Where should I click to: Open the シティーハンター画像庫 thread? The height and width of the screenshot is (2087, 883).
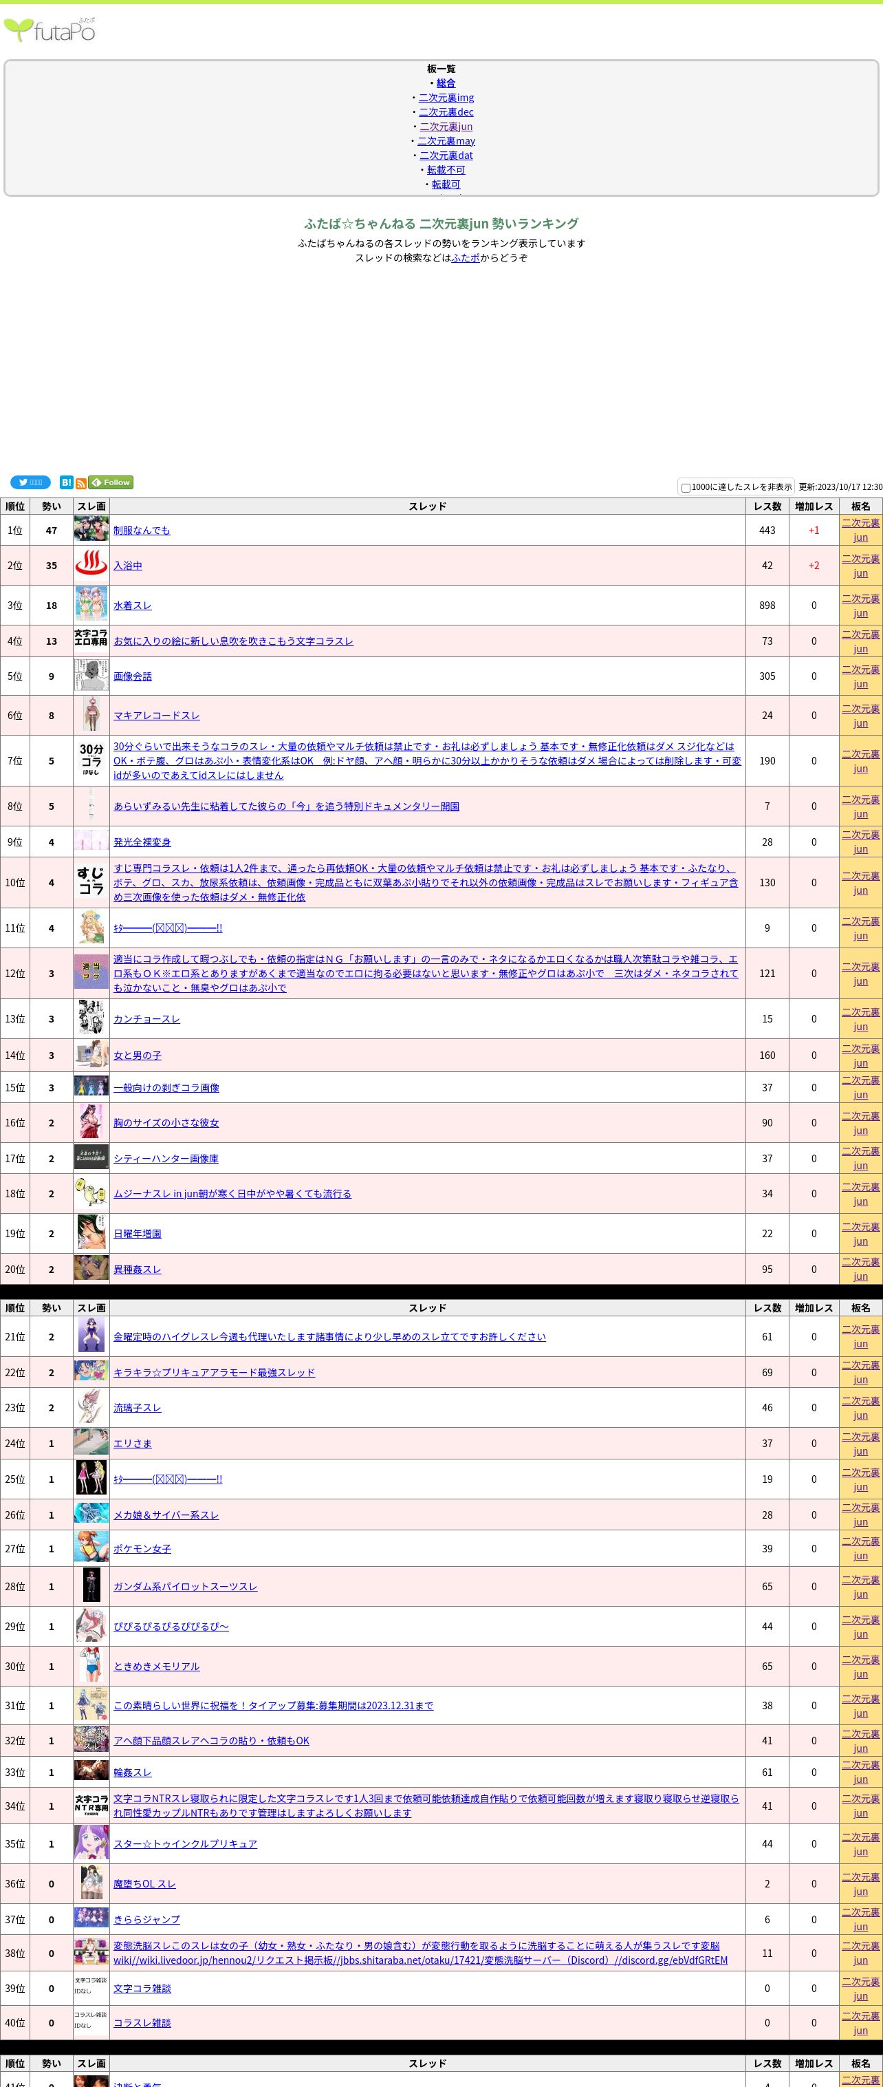pos(166,1159)
